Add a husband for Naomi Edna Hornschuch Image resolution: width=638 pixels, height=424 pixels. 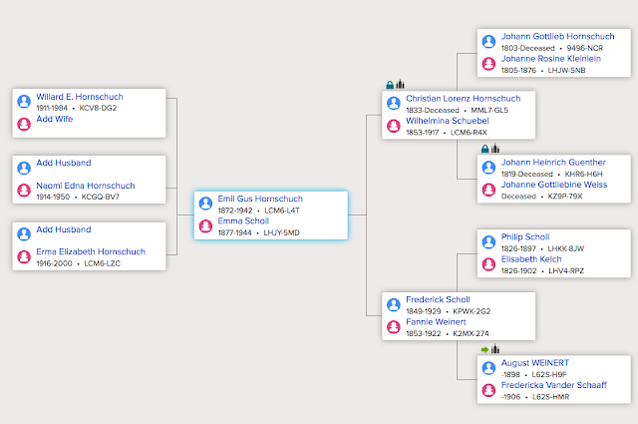coord(64,163)
